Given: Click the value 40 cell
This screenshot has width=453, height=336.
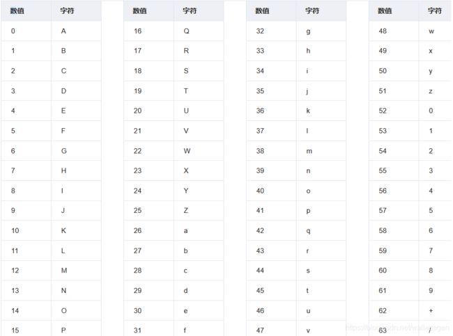Looking at the screenshot, I should 271,191.
